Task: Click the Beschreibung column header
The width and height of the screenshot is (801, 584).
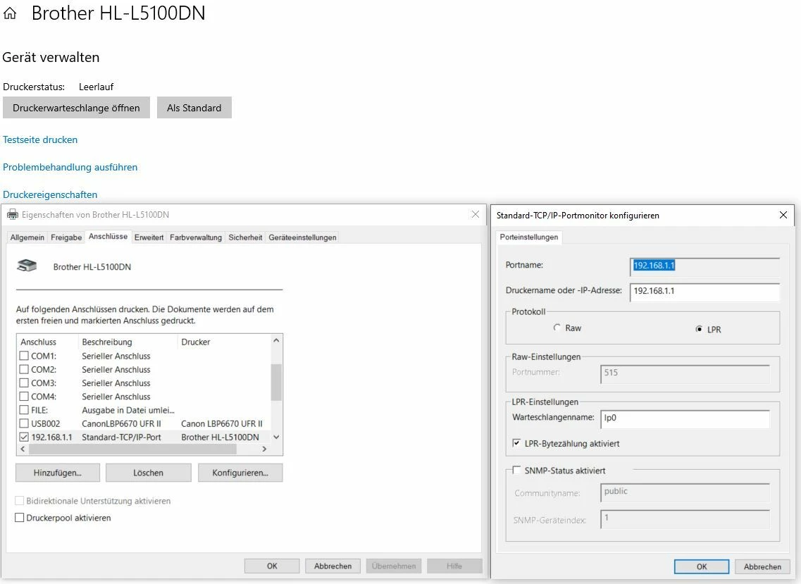Action: click(128, 342)
